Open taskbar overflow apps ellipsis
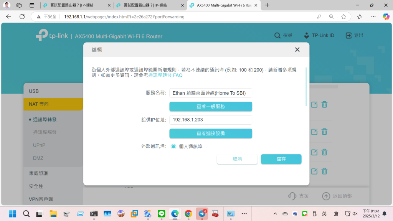Image resolution: width=393 pixels, height=221 pixels. (x=244, y=213)
